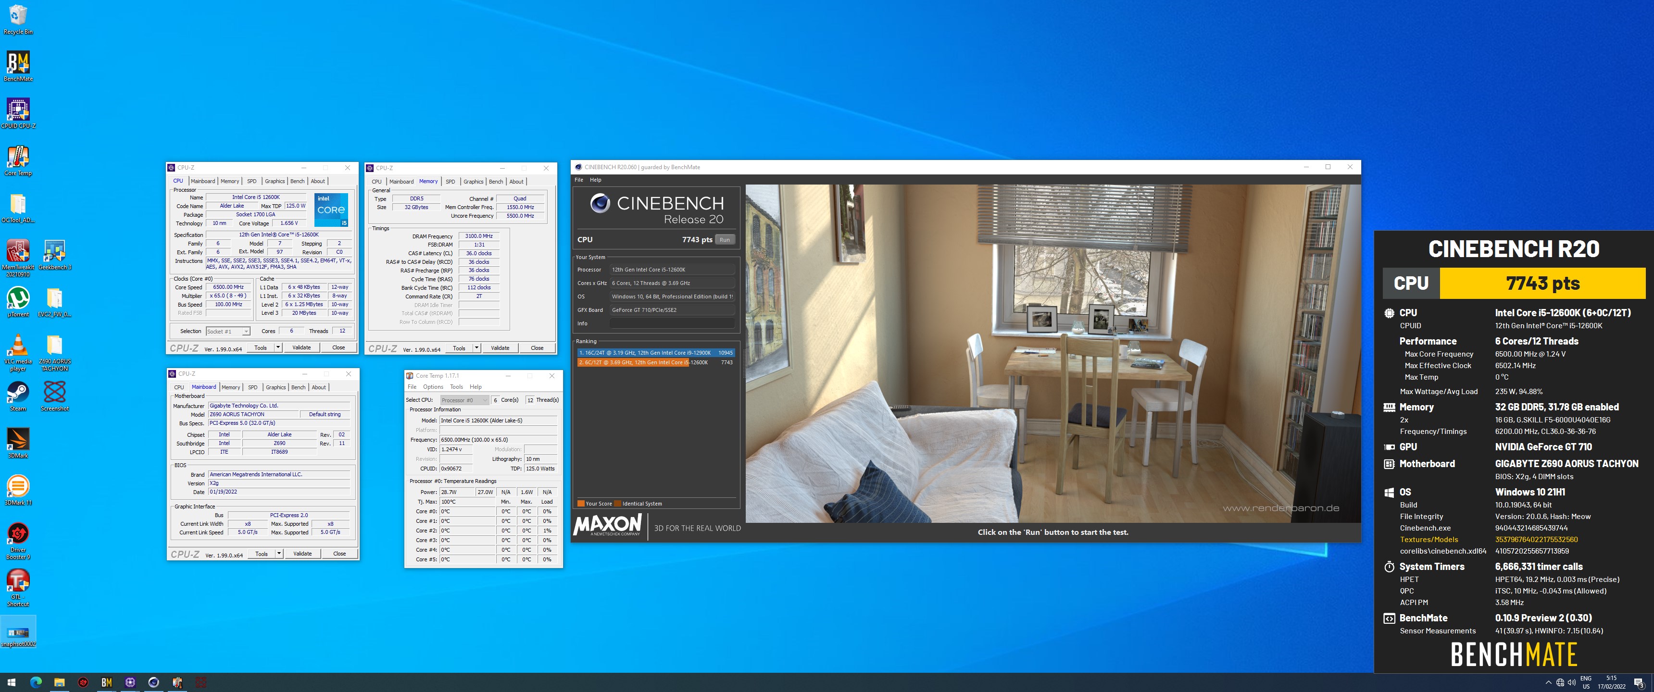The width and height of the screenshot is (1654, 692).
Task: Switch to Graphics tab in CPU-Z Mainboard window
Action: point(276,387)
